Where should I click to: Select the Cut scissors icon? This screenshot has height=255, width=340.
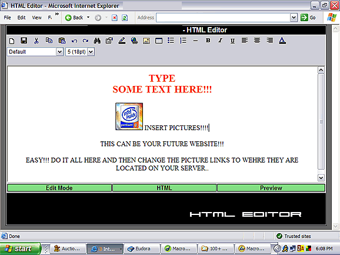36,41
